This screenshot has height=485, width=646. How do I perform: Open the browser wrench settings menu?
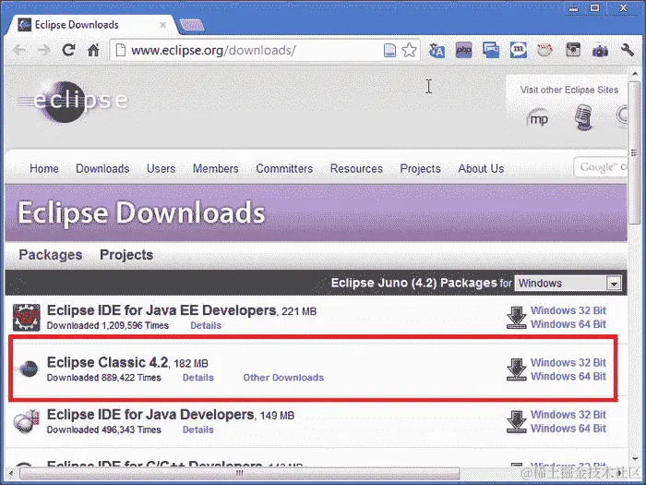point(627,50)
